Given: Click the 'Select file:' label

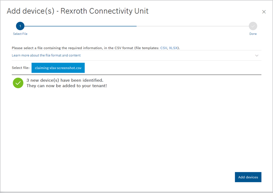Looking at the screenshot, I should coord(21,68).
